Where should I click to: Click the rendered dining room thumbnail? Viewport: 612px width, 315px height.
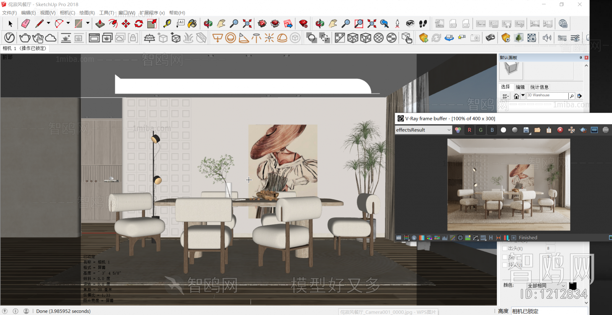point(509,185)
